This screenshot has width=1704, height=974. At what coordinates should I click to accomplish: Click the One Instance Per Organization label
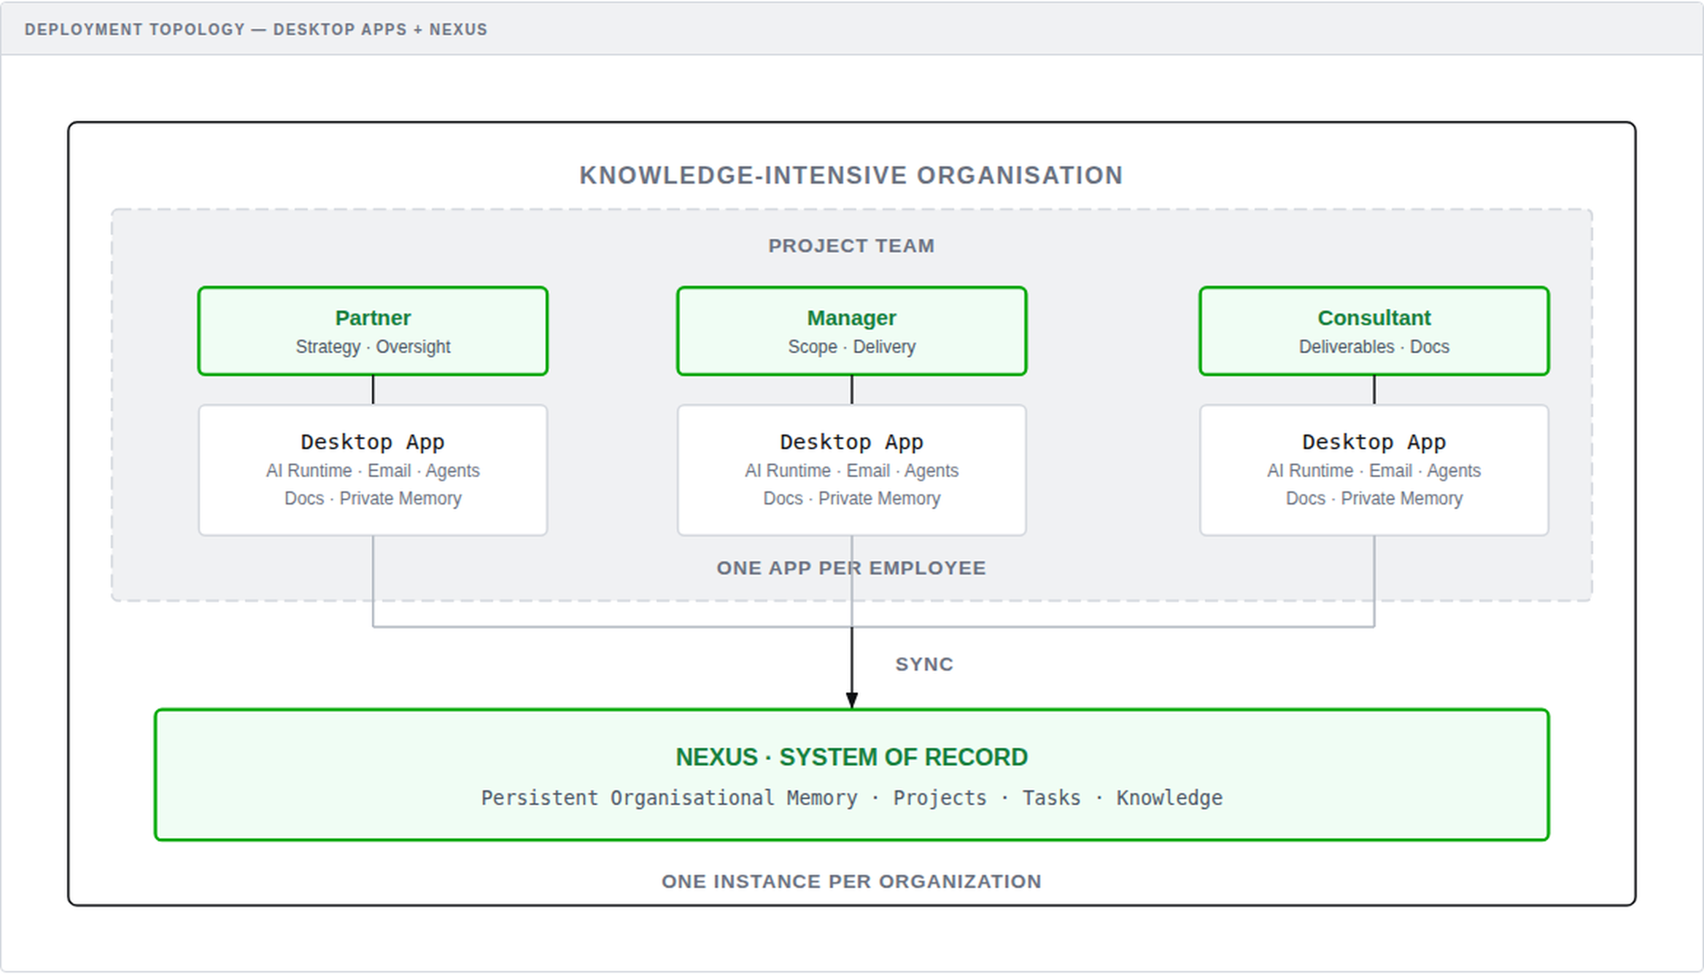coord(851,881)
